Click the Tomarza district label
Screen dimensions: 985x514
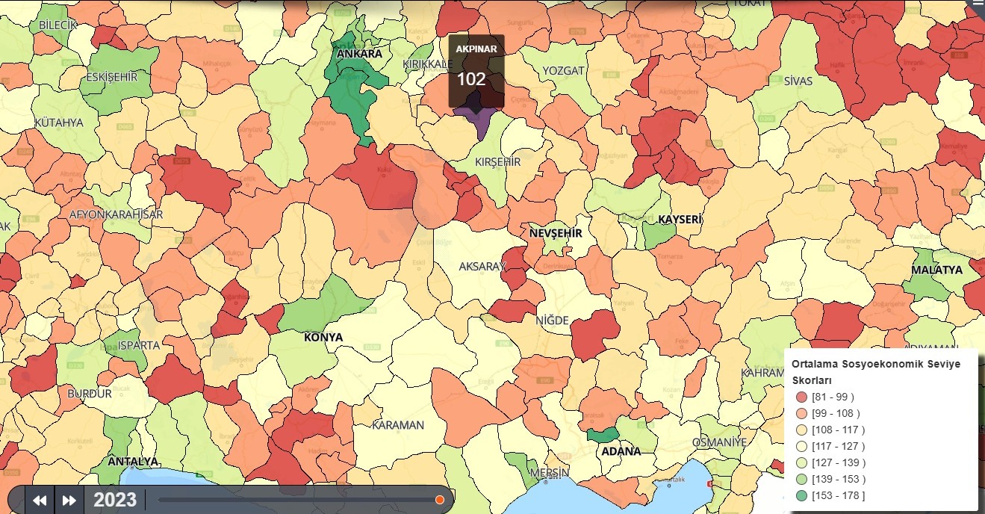[x=671, y=256]
